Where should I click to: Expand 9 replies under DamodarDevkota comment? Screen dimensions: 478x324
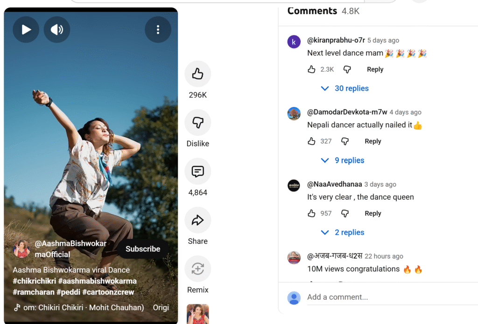(343, 160)
